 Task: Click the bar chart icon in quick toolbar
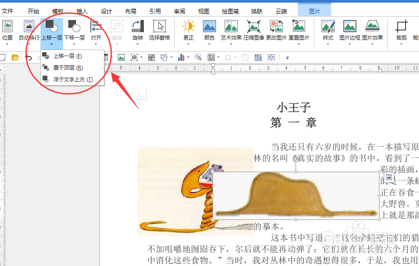coord(181,57)
